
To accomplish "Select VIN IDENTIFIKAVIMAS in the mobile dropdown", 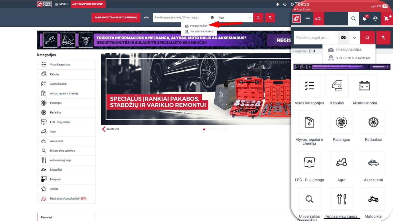I will point(349,58).
